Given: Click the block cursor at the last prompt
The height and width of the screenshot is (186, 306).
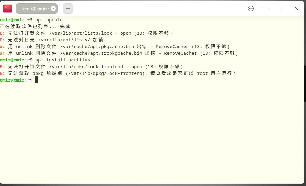Looking at the screenshot, I should [37, 80].
